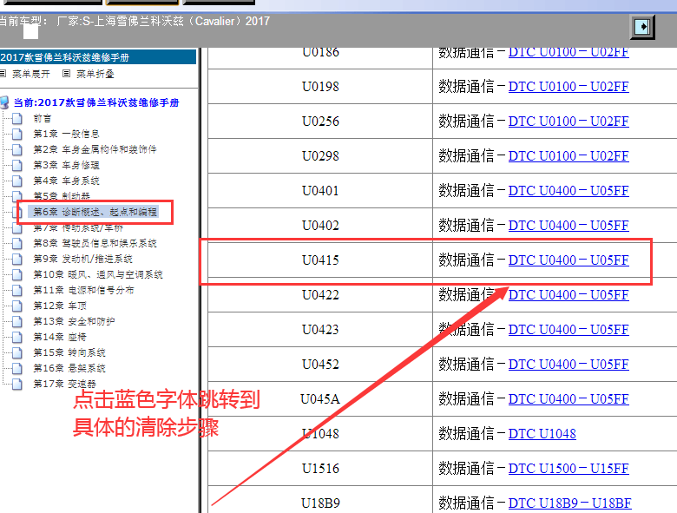The image size is (677, 513).
Task: Open the DTC U1048 link
Action: pyautogui.click(x=542, y=433)
